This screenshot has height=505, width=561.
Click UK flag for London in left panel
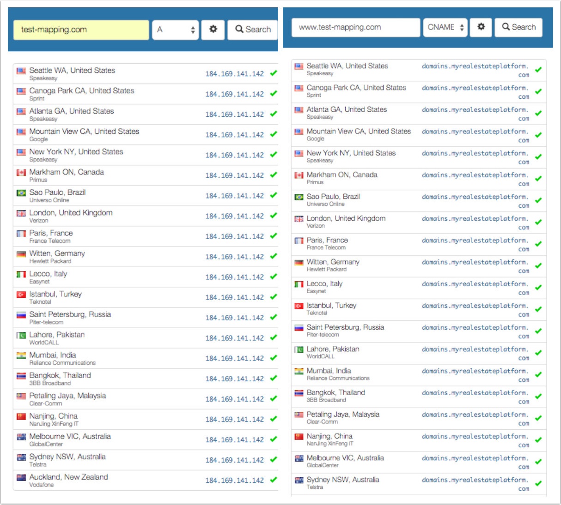pyautogui.click(x=21, y=213)
